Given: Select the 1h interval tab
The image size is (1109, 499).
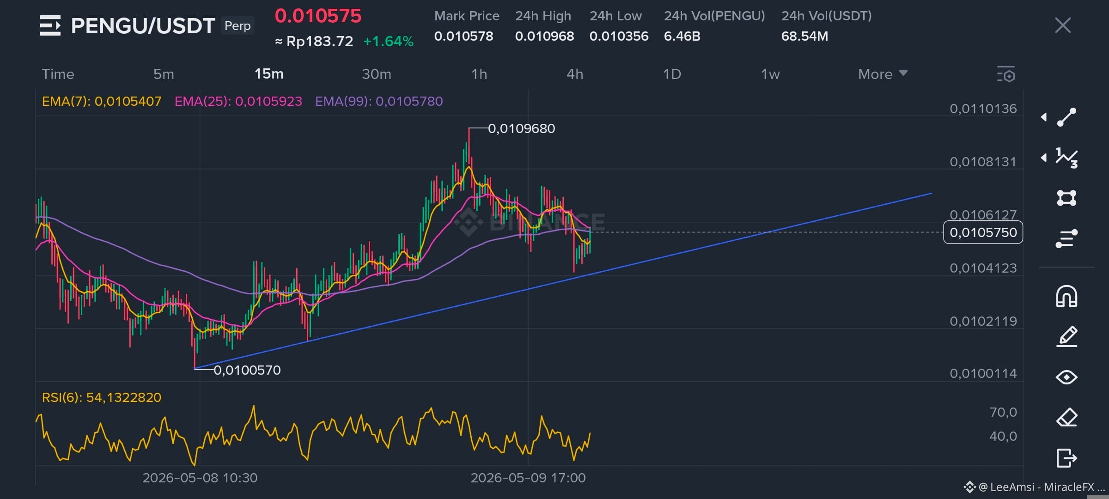Looking at the screenshot, I should pyautogui.click(x=479, y=74).
